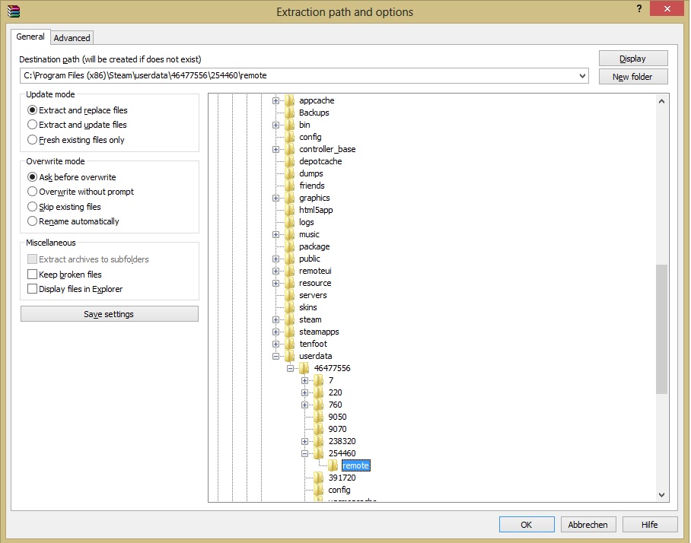Expand the steam tree node
The image size is (691, 543).
[x=276, y=319]
